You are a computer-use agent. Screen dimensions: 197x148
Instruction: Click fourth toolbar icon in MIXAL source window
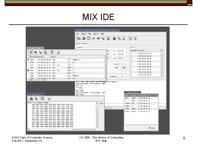(x=45, y=52)
